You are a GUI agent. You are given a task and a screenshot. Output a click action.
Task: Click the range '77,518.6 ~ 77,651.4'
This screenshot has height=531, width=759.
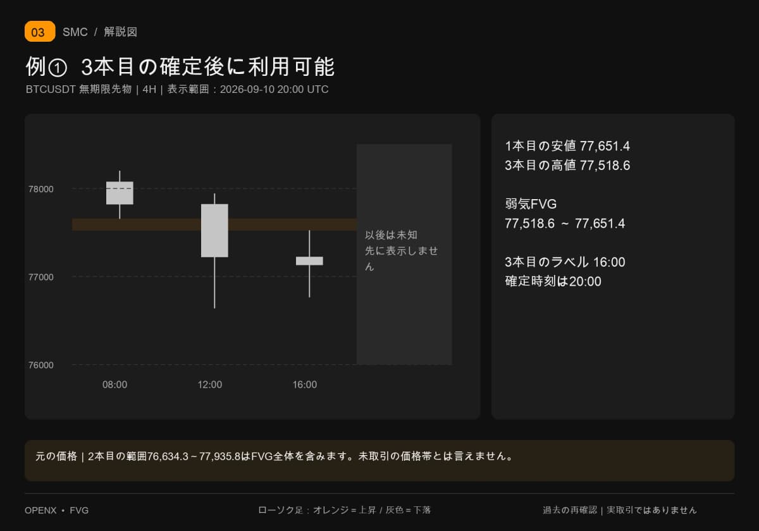[565, 223]
